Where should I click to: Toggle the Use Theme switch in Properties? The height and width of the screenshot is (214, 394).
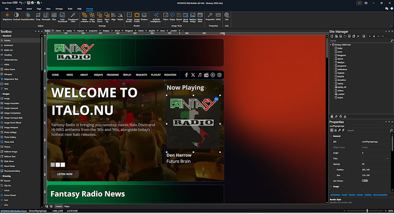coord(365,181)
